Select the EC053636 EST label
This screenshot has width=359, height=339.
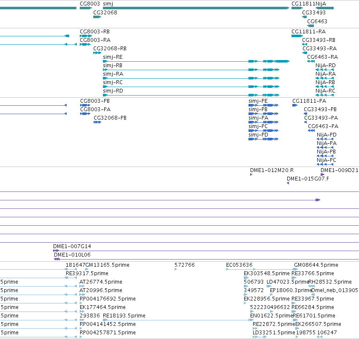pyautogui.click(x=239, y=265)
